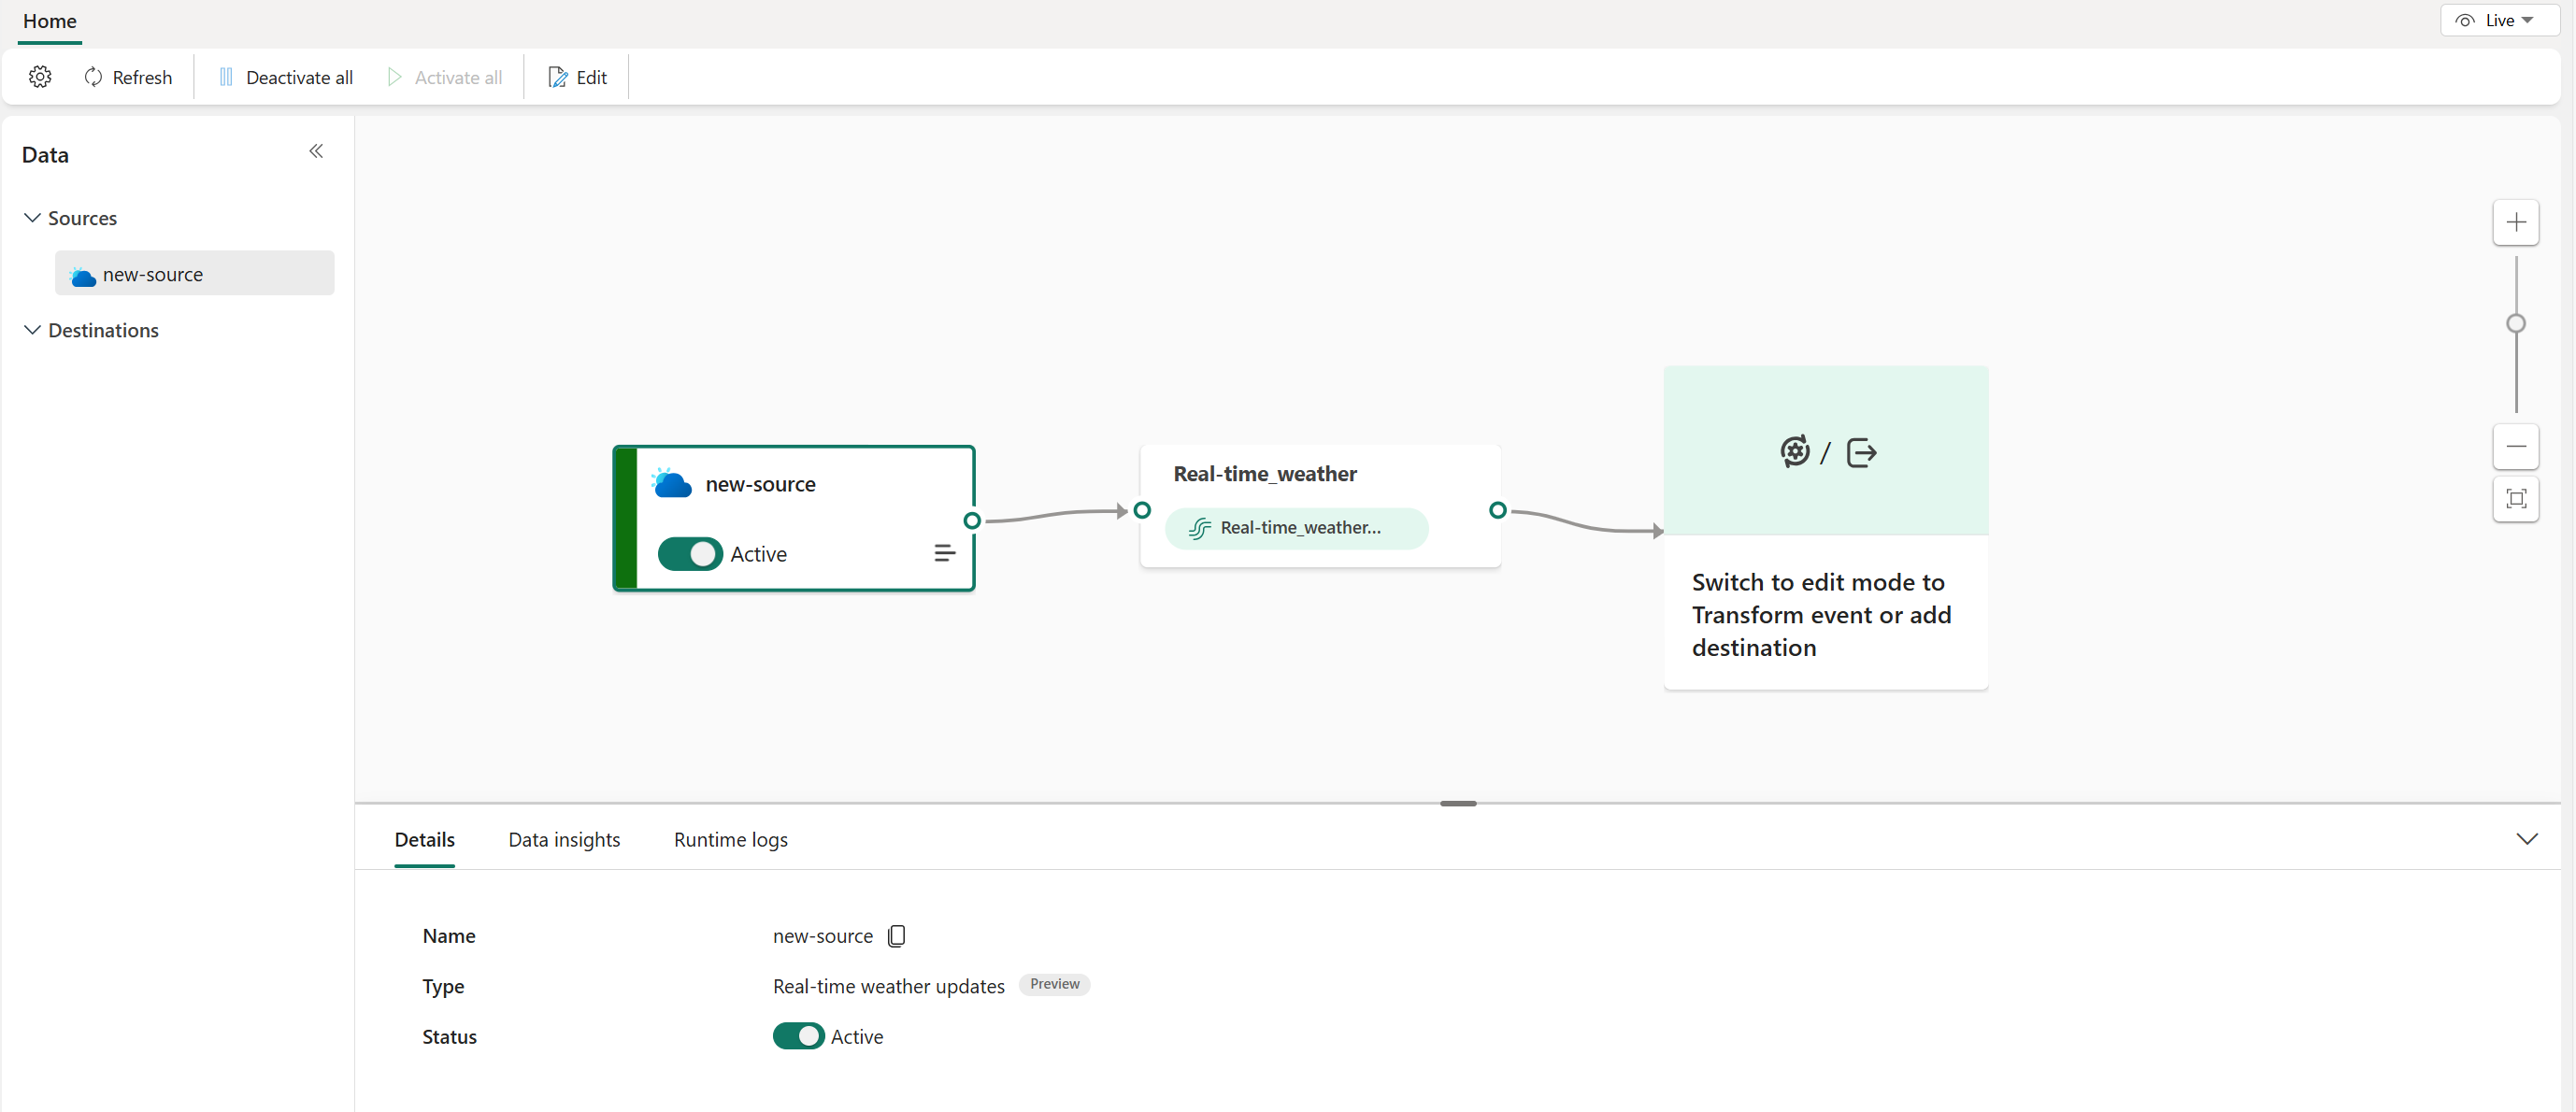Viewport: 2576px width, 1112px height.
Task: Open the settings gear icon
Action: [x=40, y=77]
